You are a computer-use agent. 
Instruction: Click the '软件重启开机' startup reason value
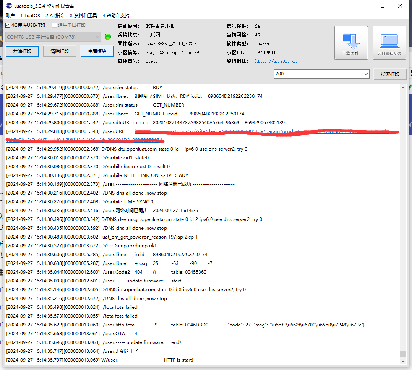click(160, 26)
